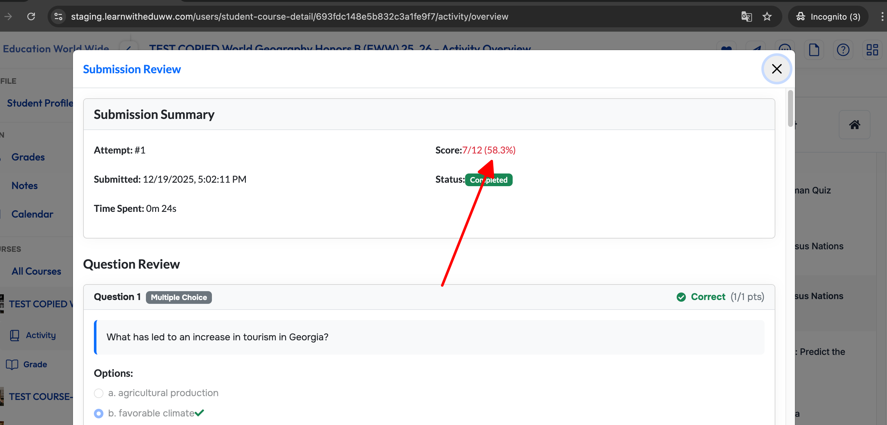Viewport: 887px width, 425px height.
Task: Click the dialog's vertical scrollbar thumb
Action: [x=790, y=108]
